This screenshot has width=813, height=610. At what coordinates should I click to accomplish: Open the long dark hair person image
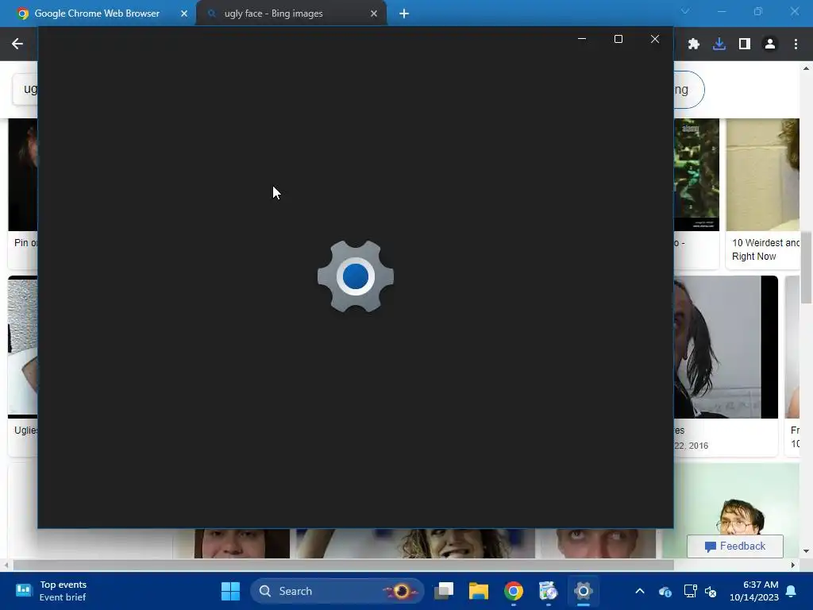coord(726,346)
